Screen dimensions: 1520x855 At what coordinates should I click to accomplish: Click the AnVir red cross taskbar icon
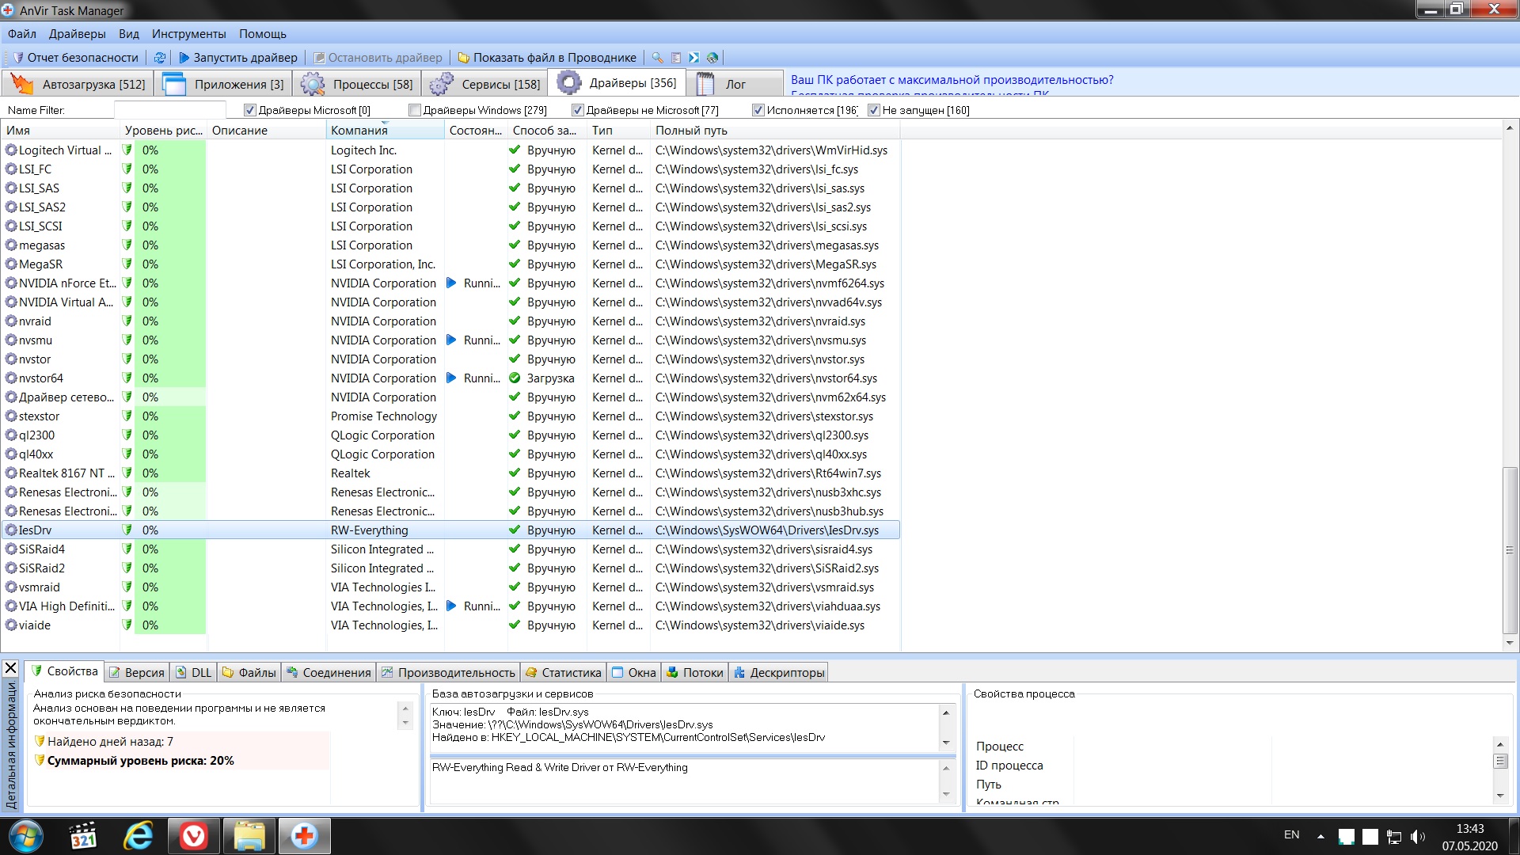tap(304, 836)
